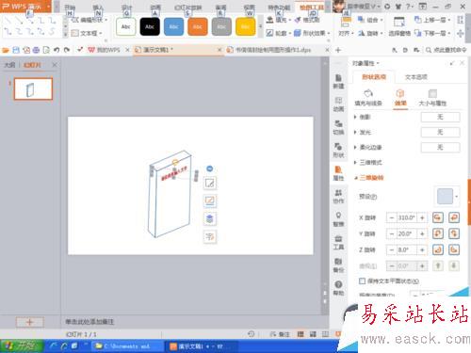
Task: Click the undo icon in quick toolbar
Action: (57, 50)
